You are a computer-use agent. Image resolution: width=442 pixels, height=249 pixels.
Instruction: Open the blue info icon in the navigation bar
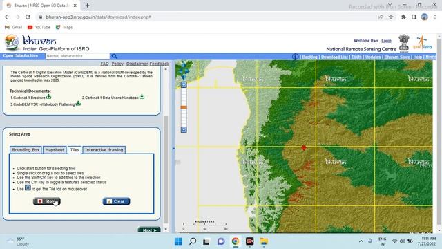pos(295,57)
